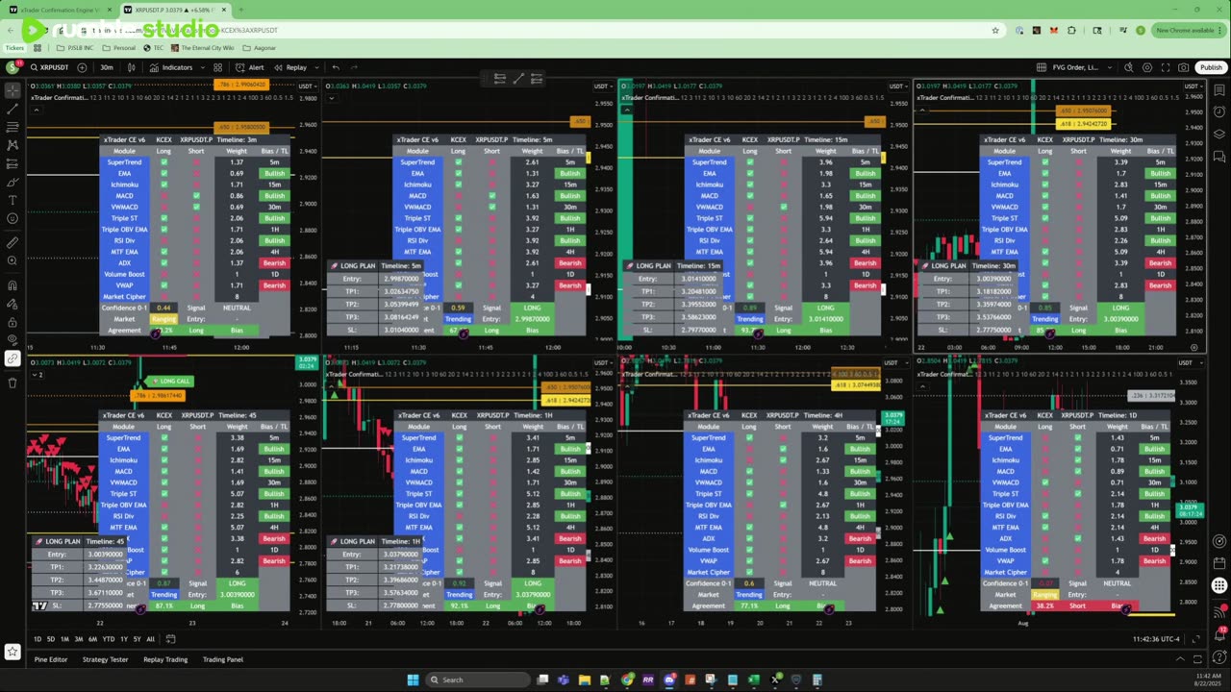Viewport: 1231px width, 692px height.
Task: Click the go to date calendar icon
Action: tap(170, 638)
